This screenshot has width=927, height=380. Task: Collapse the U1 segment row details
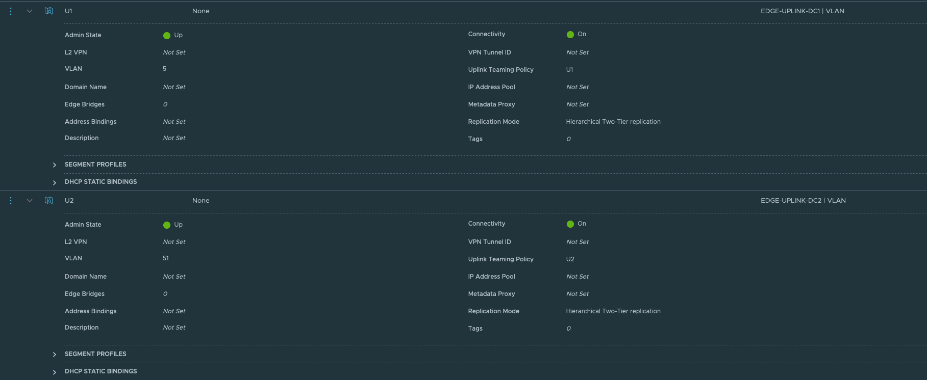[x=30, y=11]
